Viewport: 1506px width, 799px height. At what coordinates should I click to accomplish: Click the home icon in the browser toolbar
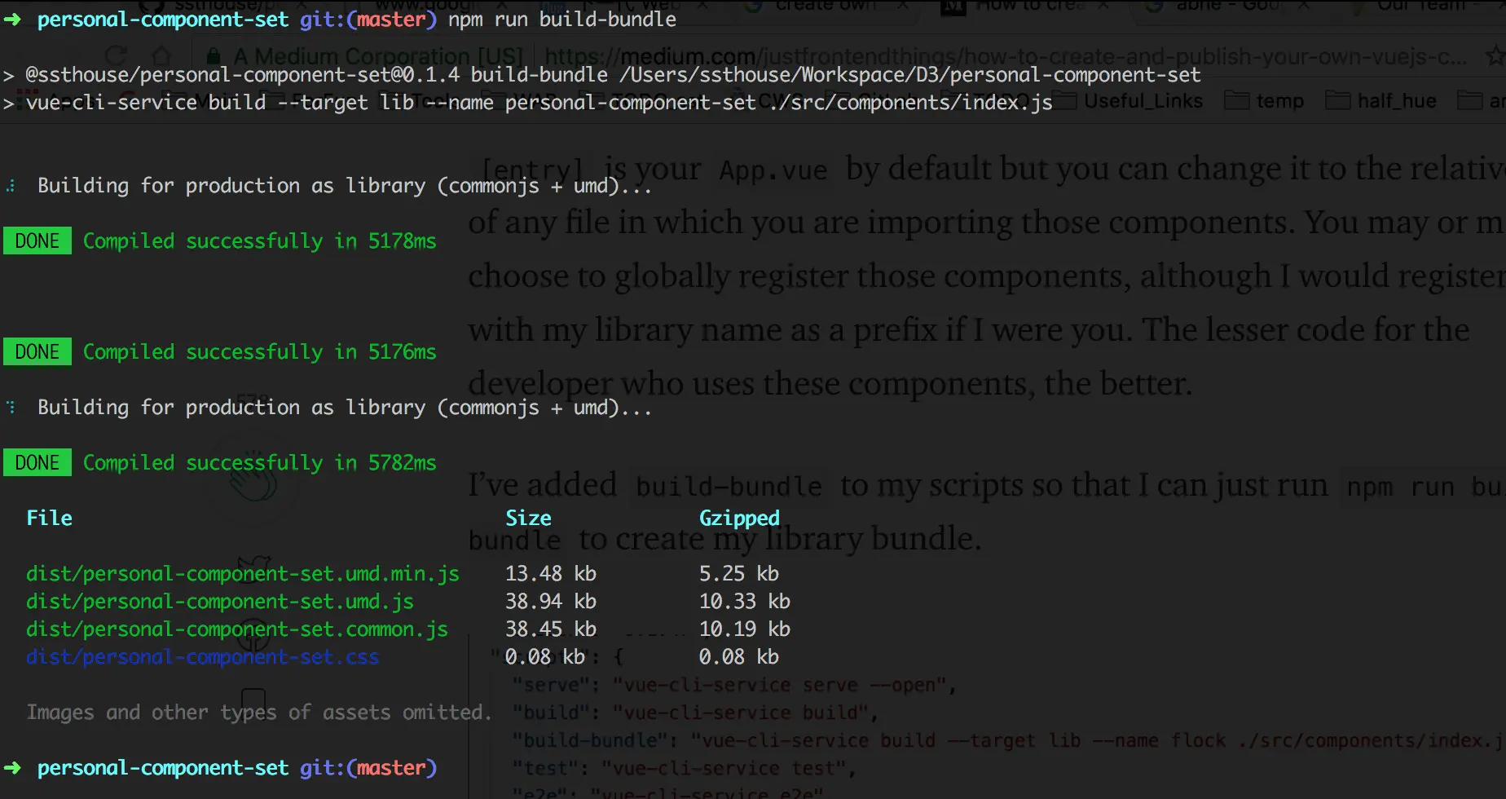pos(162,55)
